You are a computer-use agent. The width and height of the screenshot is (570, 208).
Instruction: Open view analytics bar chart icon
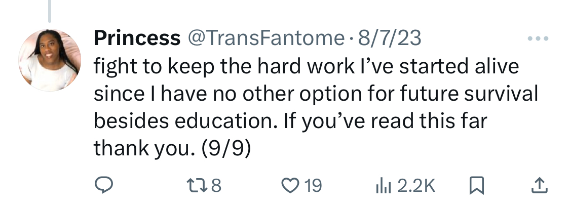coord(383,185)
